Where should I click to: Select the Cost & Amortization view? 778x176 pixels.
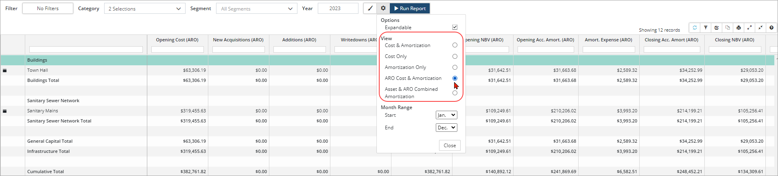(455, 45)
